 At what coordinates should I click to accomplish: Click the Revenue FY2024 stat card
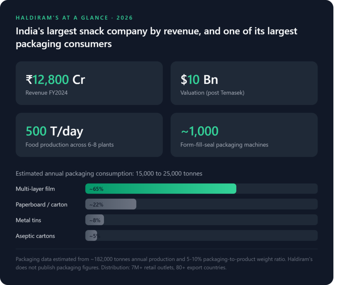89,83
